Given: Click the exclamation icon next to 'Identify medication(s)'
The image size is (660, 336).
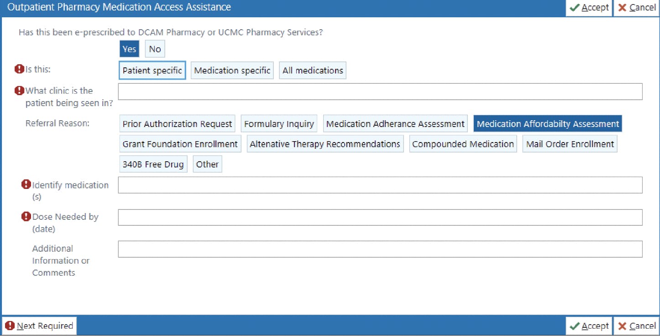Looking at the screenshot, I should [x=26, y=184].
